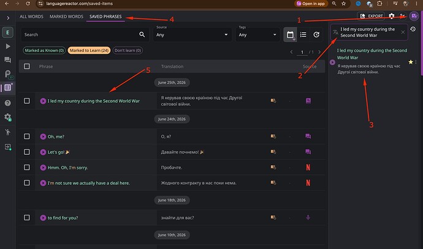Star the translated phrase in side panel
This screenshot has height=249, width=423.
point(411,62)
